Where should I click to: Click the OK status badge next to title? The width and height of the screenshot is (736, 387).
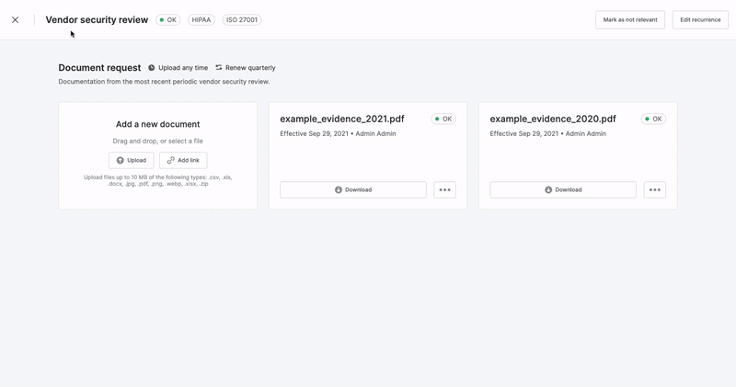tap(168, 19)
